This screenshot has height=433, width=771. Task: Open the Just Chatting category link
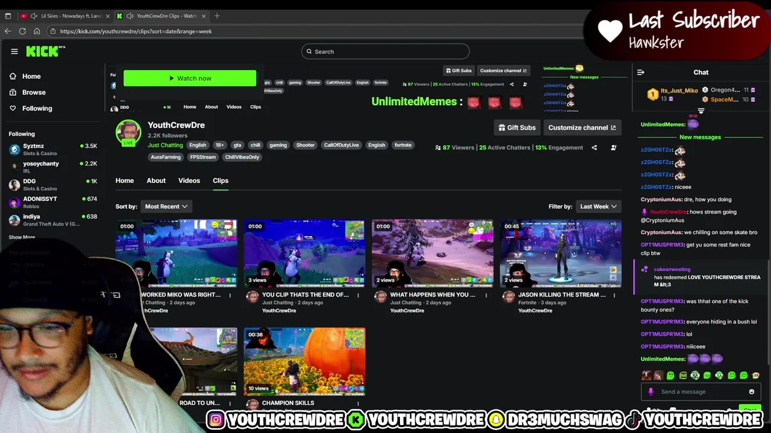click(x=165, y=145)
